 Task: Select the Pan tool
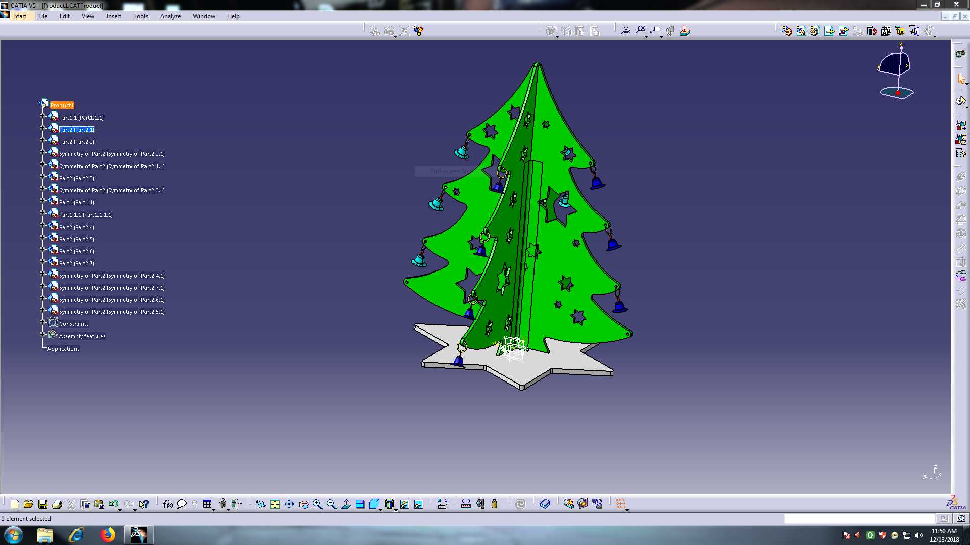pos(289,504)
